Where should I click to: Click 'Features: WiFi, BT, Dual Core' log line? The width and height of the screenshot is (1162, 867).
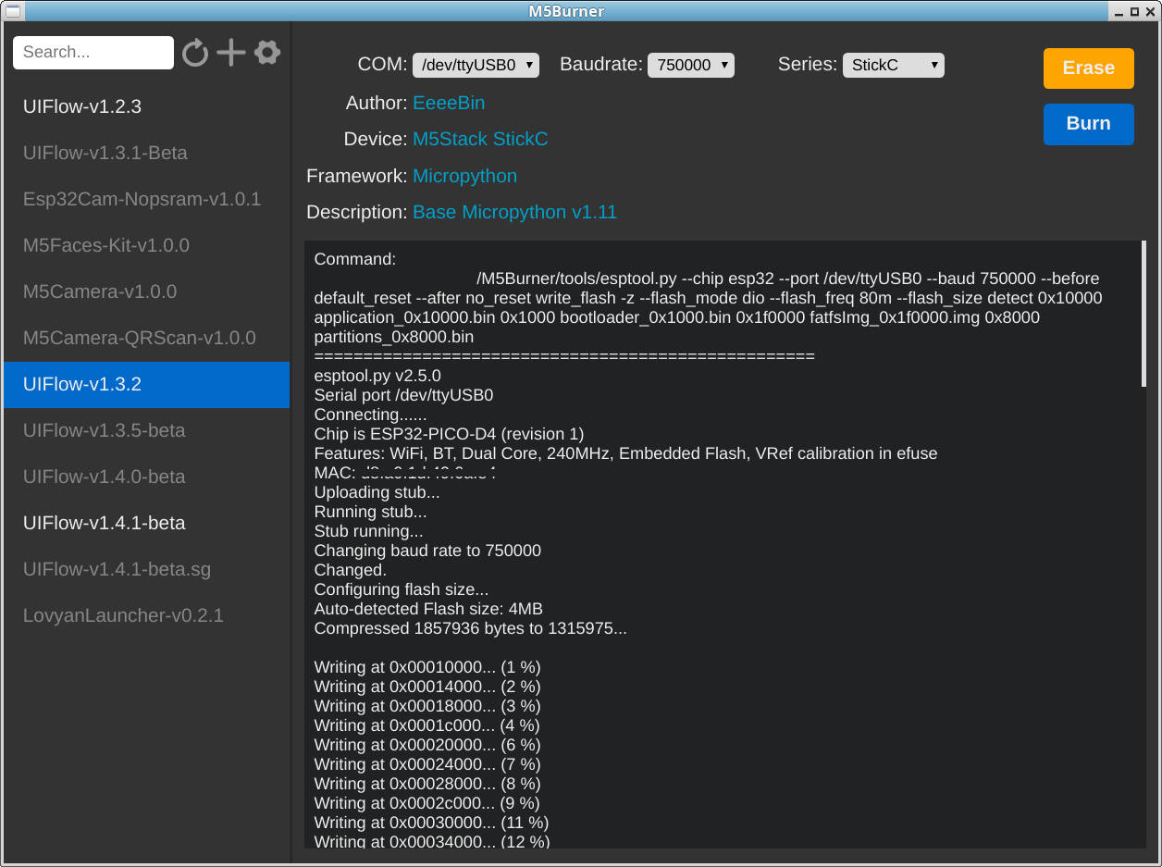(625, 453)
